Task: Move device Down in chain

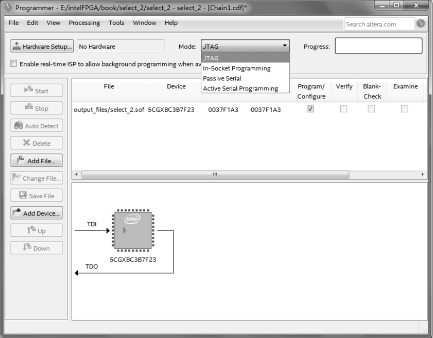Action: point(37,248)
